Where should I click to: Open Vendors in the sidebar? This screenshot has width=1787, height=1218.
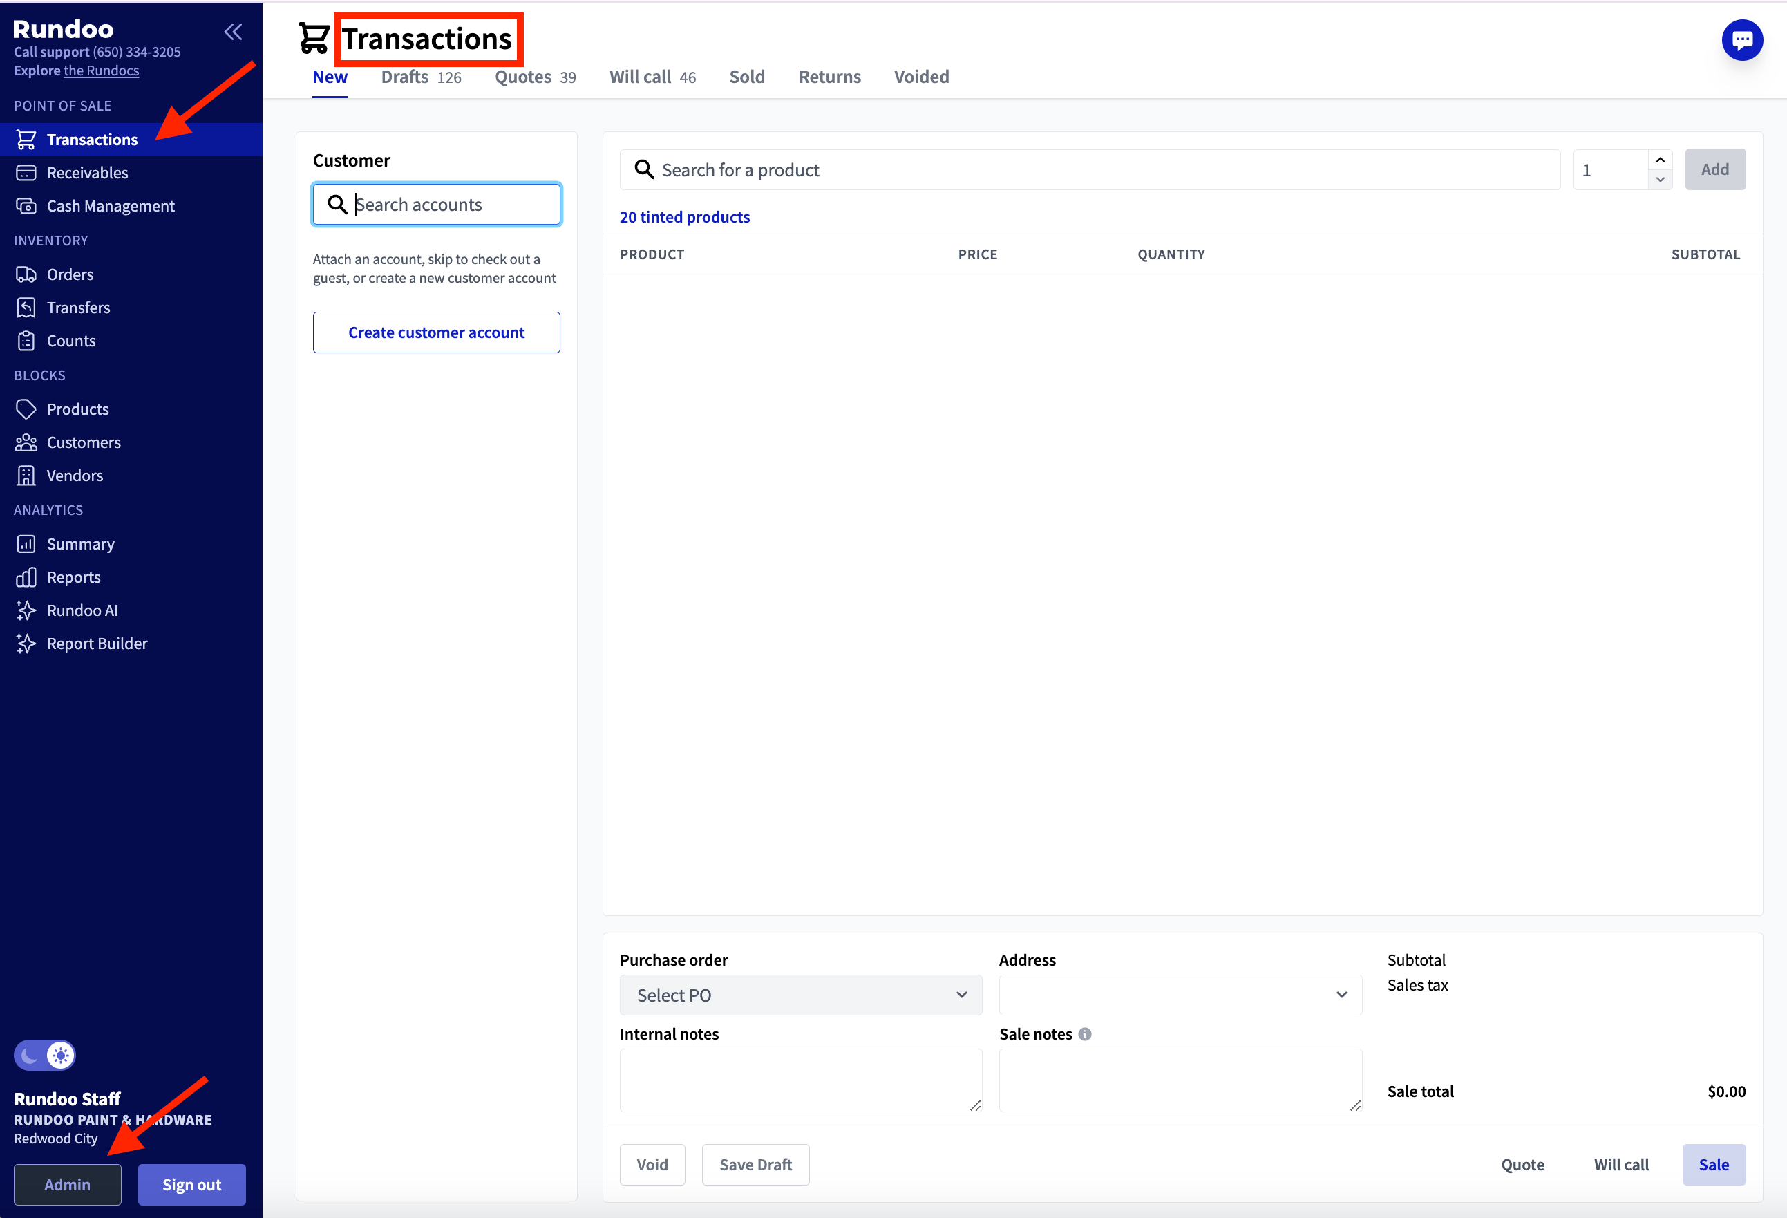[131, 476]
